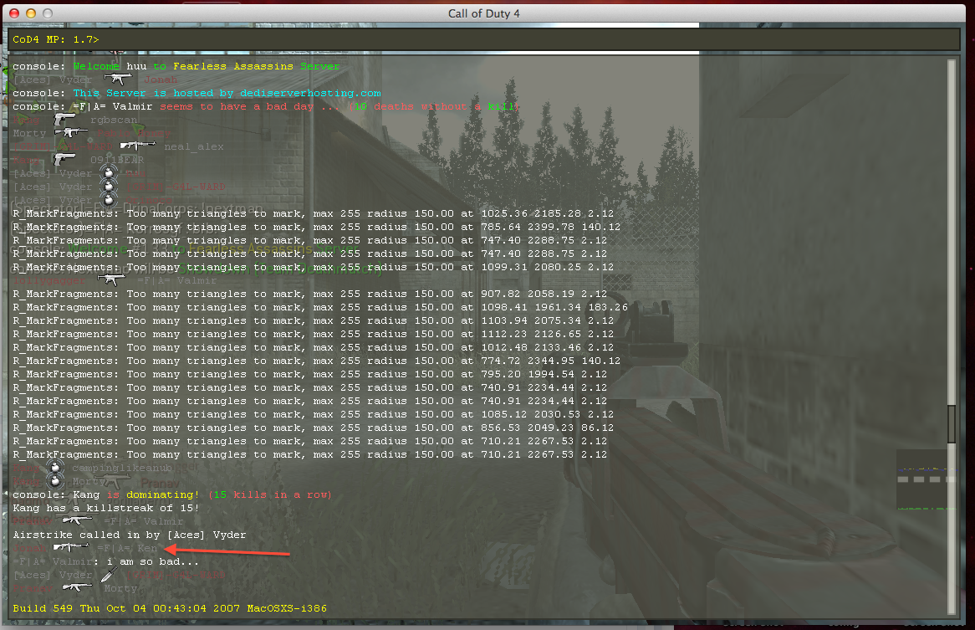The width and height of the screenshot is (975, 630).
Task: Click the grenade icon next to campinglikeanub
Action: (55, 467)
